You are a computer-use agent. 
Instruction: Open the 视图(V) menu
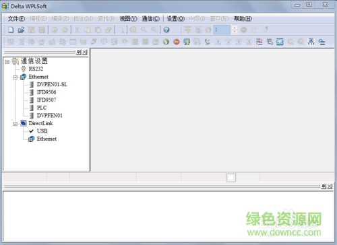128,19
